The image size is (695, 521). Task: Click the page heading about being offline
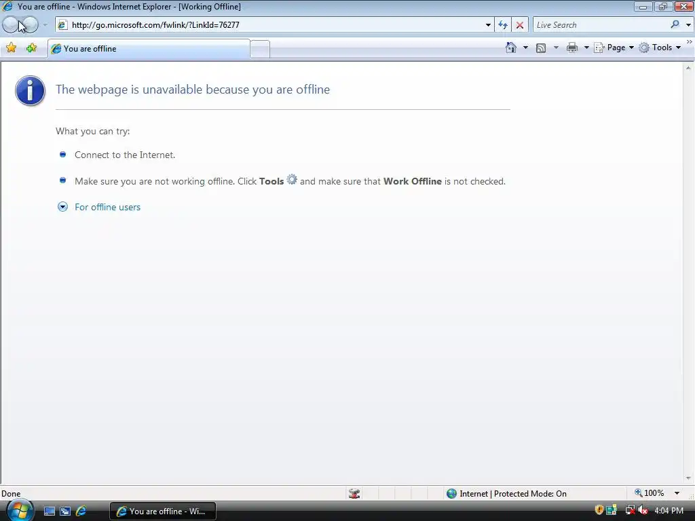(192, 90)
